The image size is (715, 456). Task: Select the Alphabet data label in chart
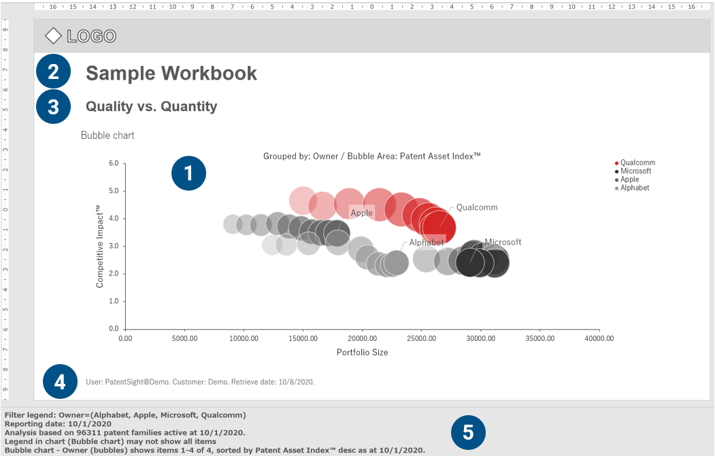427,242
